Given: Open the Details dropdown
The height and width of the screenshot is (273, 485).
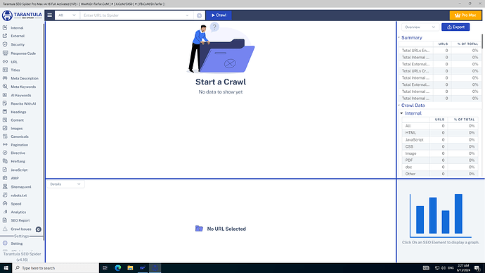Looking at the screenshot, I should (x=65, y=184).
